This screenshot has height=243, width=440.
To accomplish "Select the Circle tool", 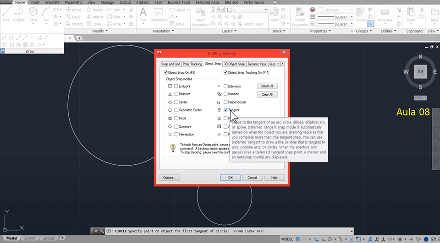I will 33,15.
